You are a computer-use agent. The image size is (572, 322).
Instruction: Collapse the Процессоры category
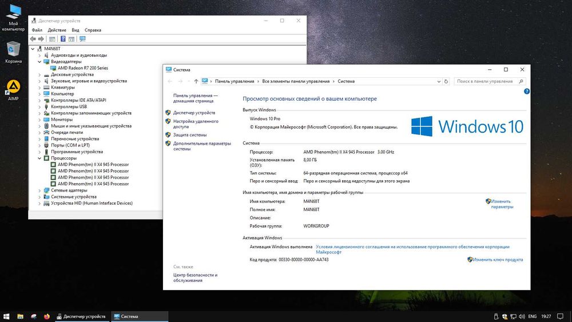39,158
